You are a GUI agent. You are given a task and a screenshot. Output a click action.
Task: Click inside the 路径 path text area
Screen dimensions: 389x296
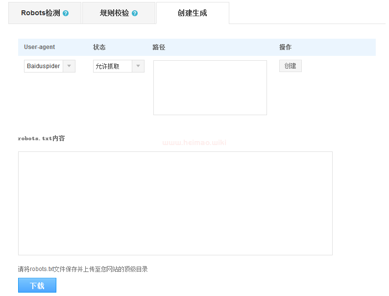coord(210,88)
